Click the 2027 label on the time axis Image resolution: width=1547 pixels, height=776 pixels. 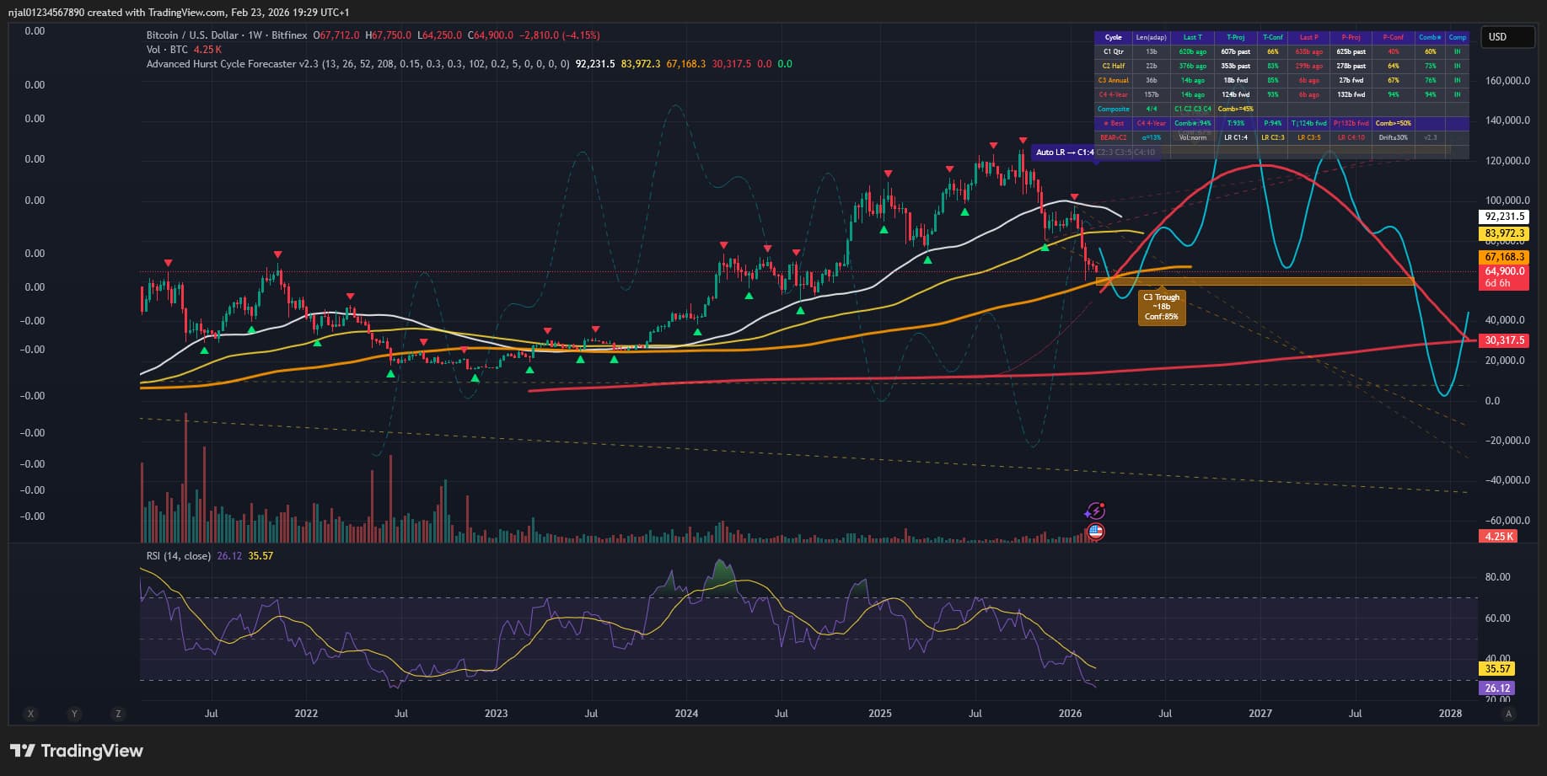tap(1260, 714)
